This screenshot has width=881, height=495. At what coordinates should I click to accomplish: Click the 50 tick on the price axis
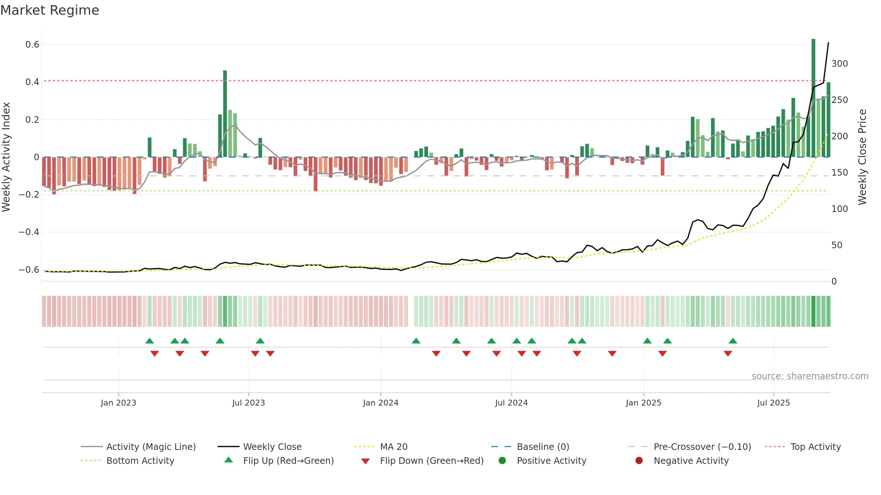pyautogui.click(x=837, y=245)
